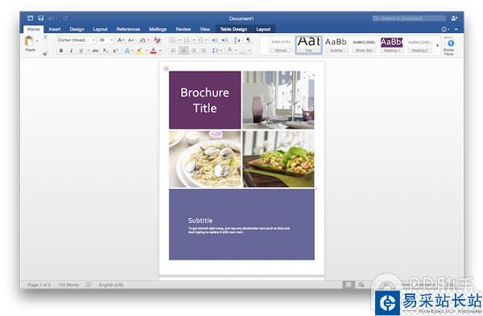Screen dimensions: 483x316
Task: Expand the styles gallery arrow
Action: pyautogui.click(x=437, y=45)
